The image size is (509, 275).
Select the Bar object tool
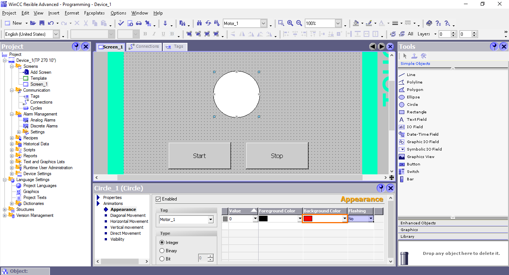coord(410,179)
